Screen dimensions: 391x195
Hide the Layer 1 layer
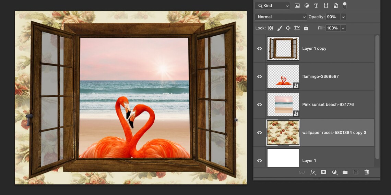[260, 160]
